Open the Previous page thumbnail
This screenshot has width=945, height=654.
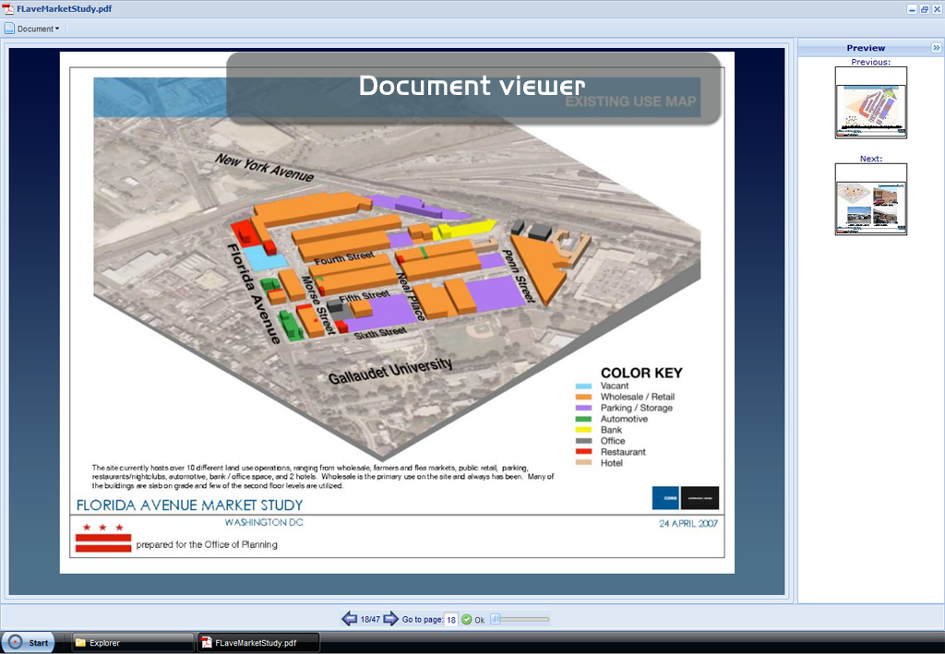[870, 103]
